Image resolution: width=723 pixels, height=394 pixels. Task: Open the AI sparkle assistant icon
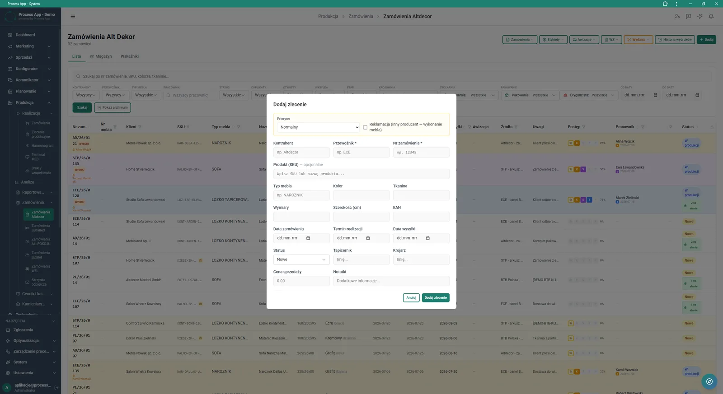700,16
